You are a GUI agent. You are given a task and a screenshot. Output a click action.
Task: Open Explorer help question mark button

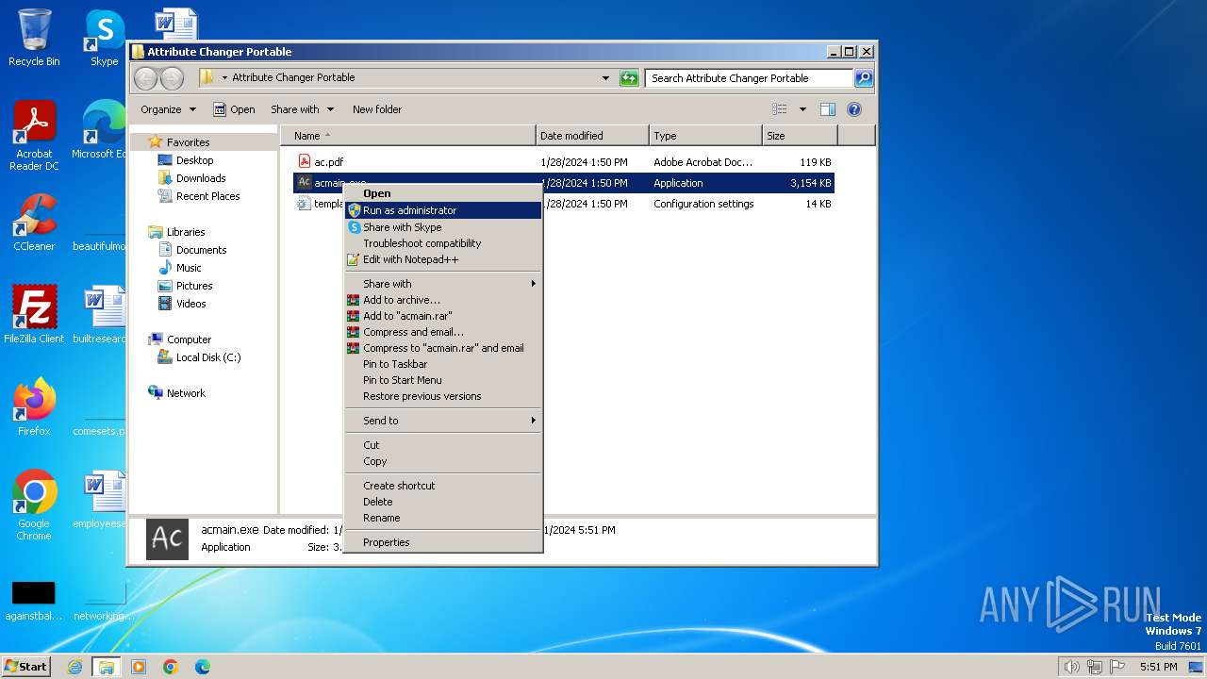(854, 109)
